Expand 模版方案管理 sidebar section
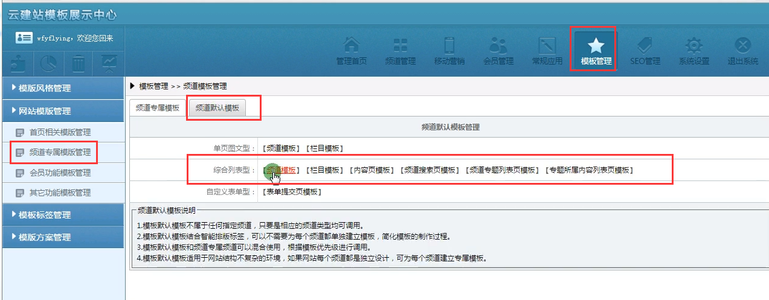 [62, 237]
